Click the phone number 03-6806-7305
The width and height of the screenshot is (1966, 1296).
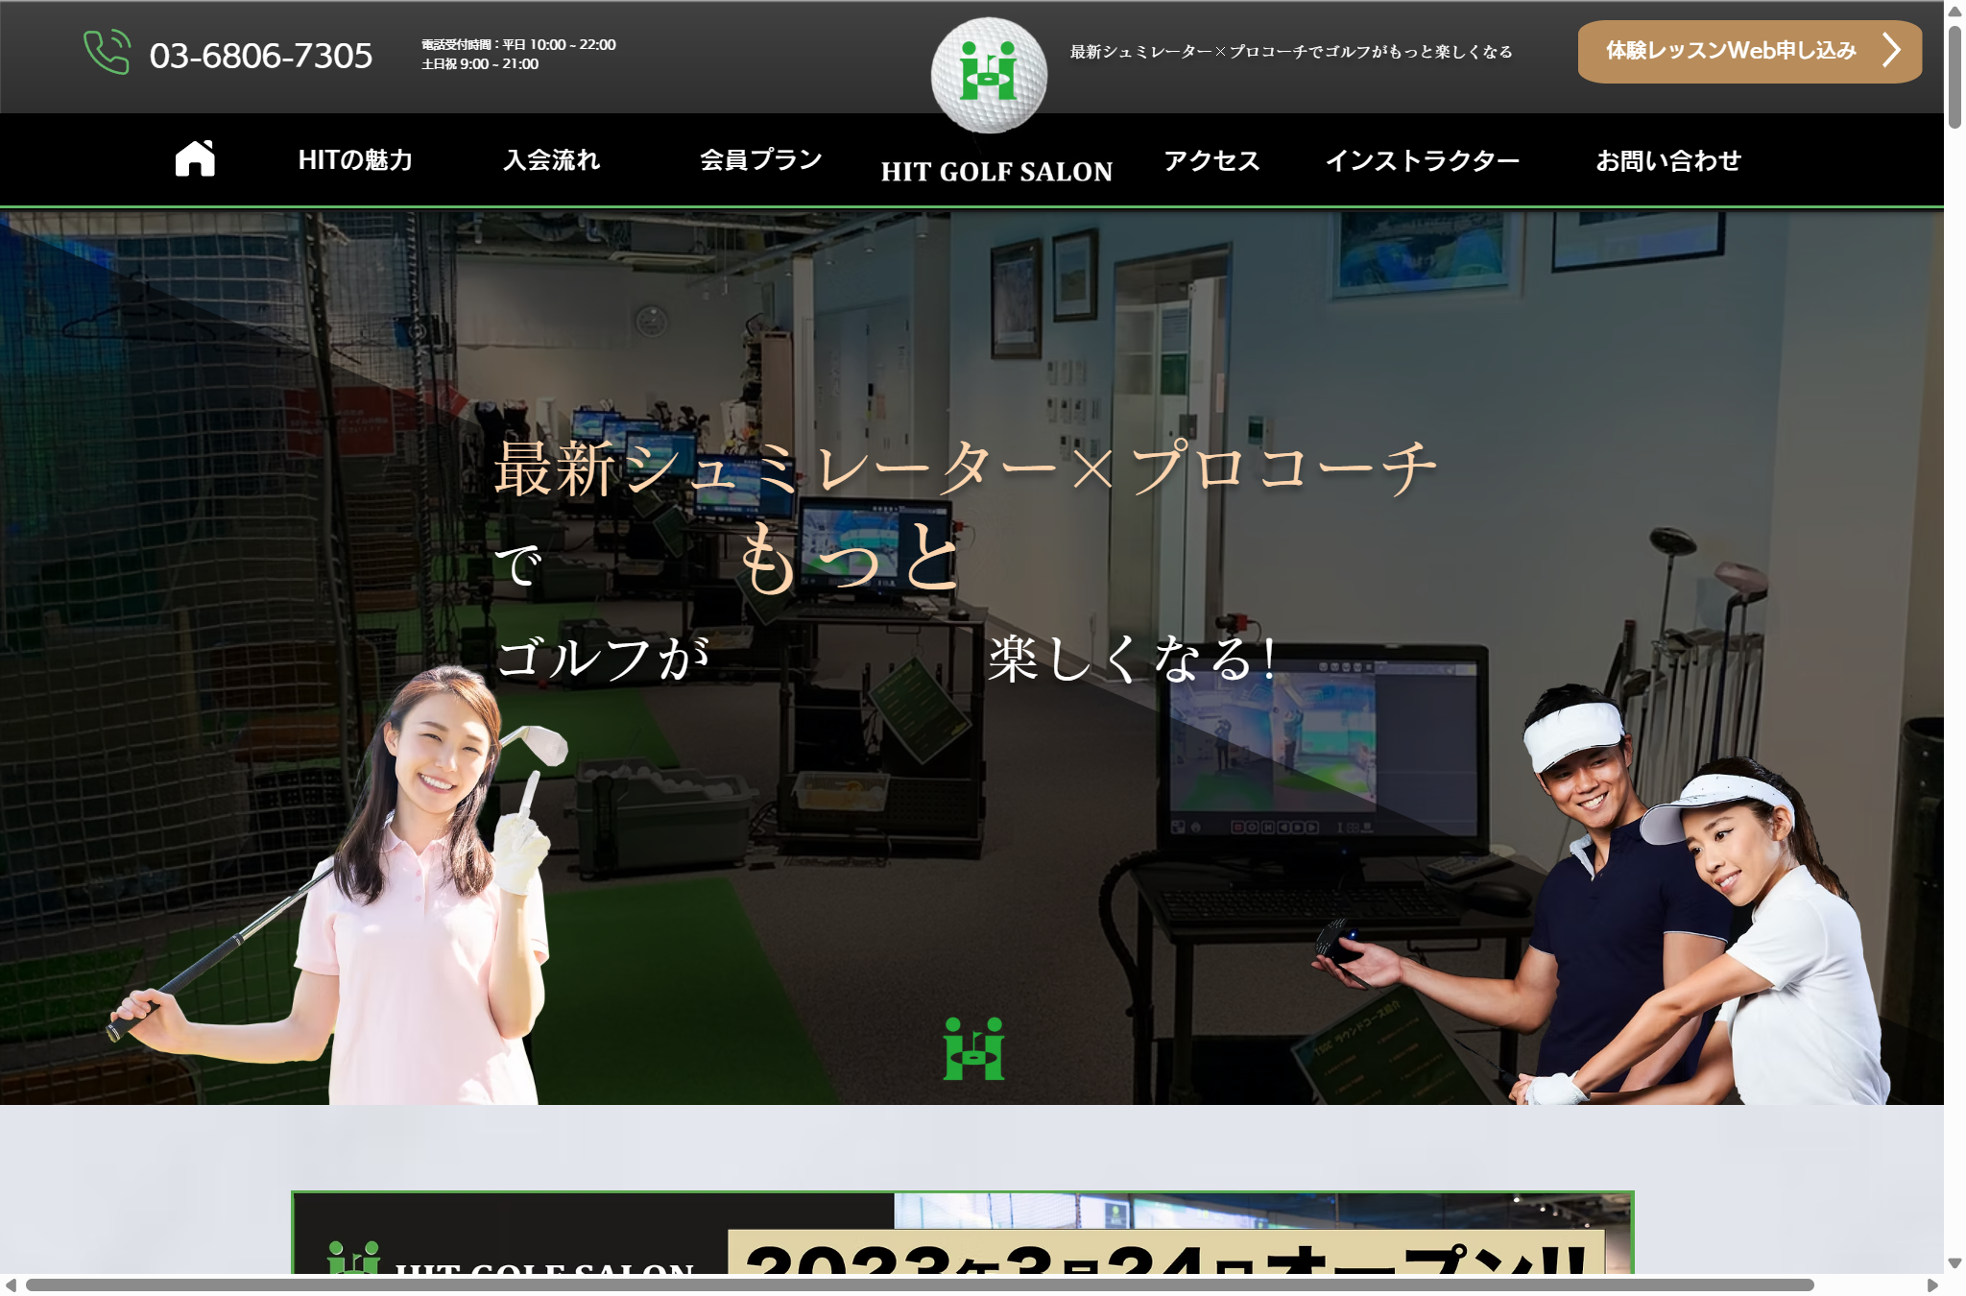pyautogui.click(x=261, y=55)
